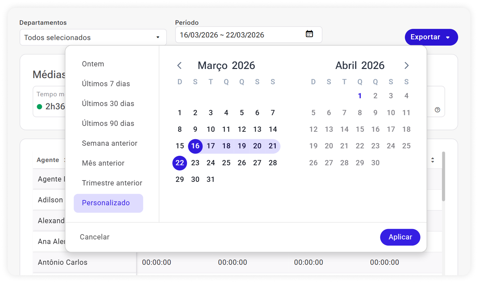Select March 16 start date
This screenshot has height=283, width=478.
(x=195, y=146)
